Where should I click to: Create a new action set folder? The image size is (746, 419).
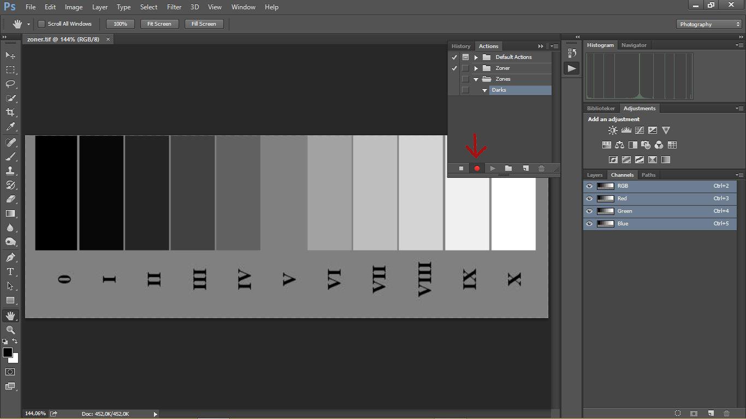click(x=508, y=169)
